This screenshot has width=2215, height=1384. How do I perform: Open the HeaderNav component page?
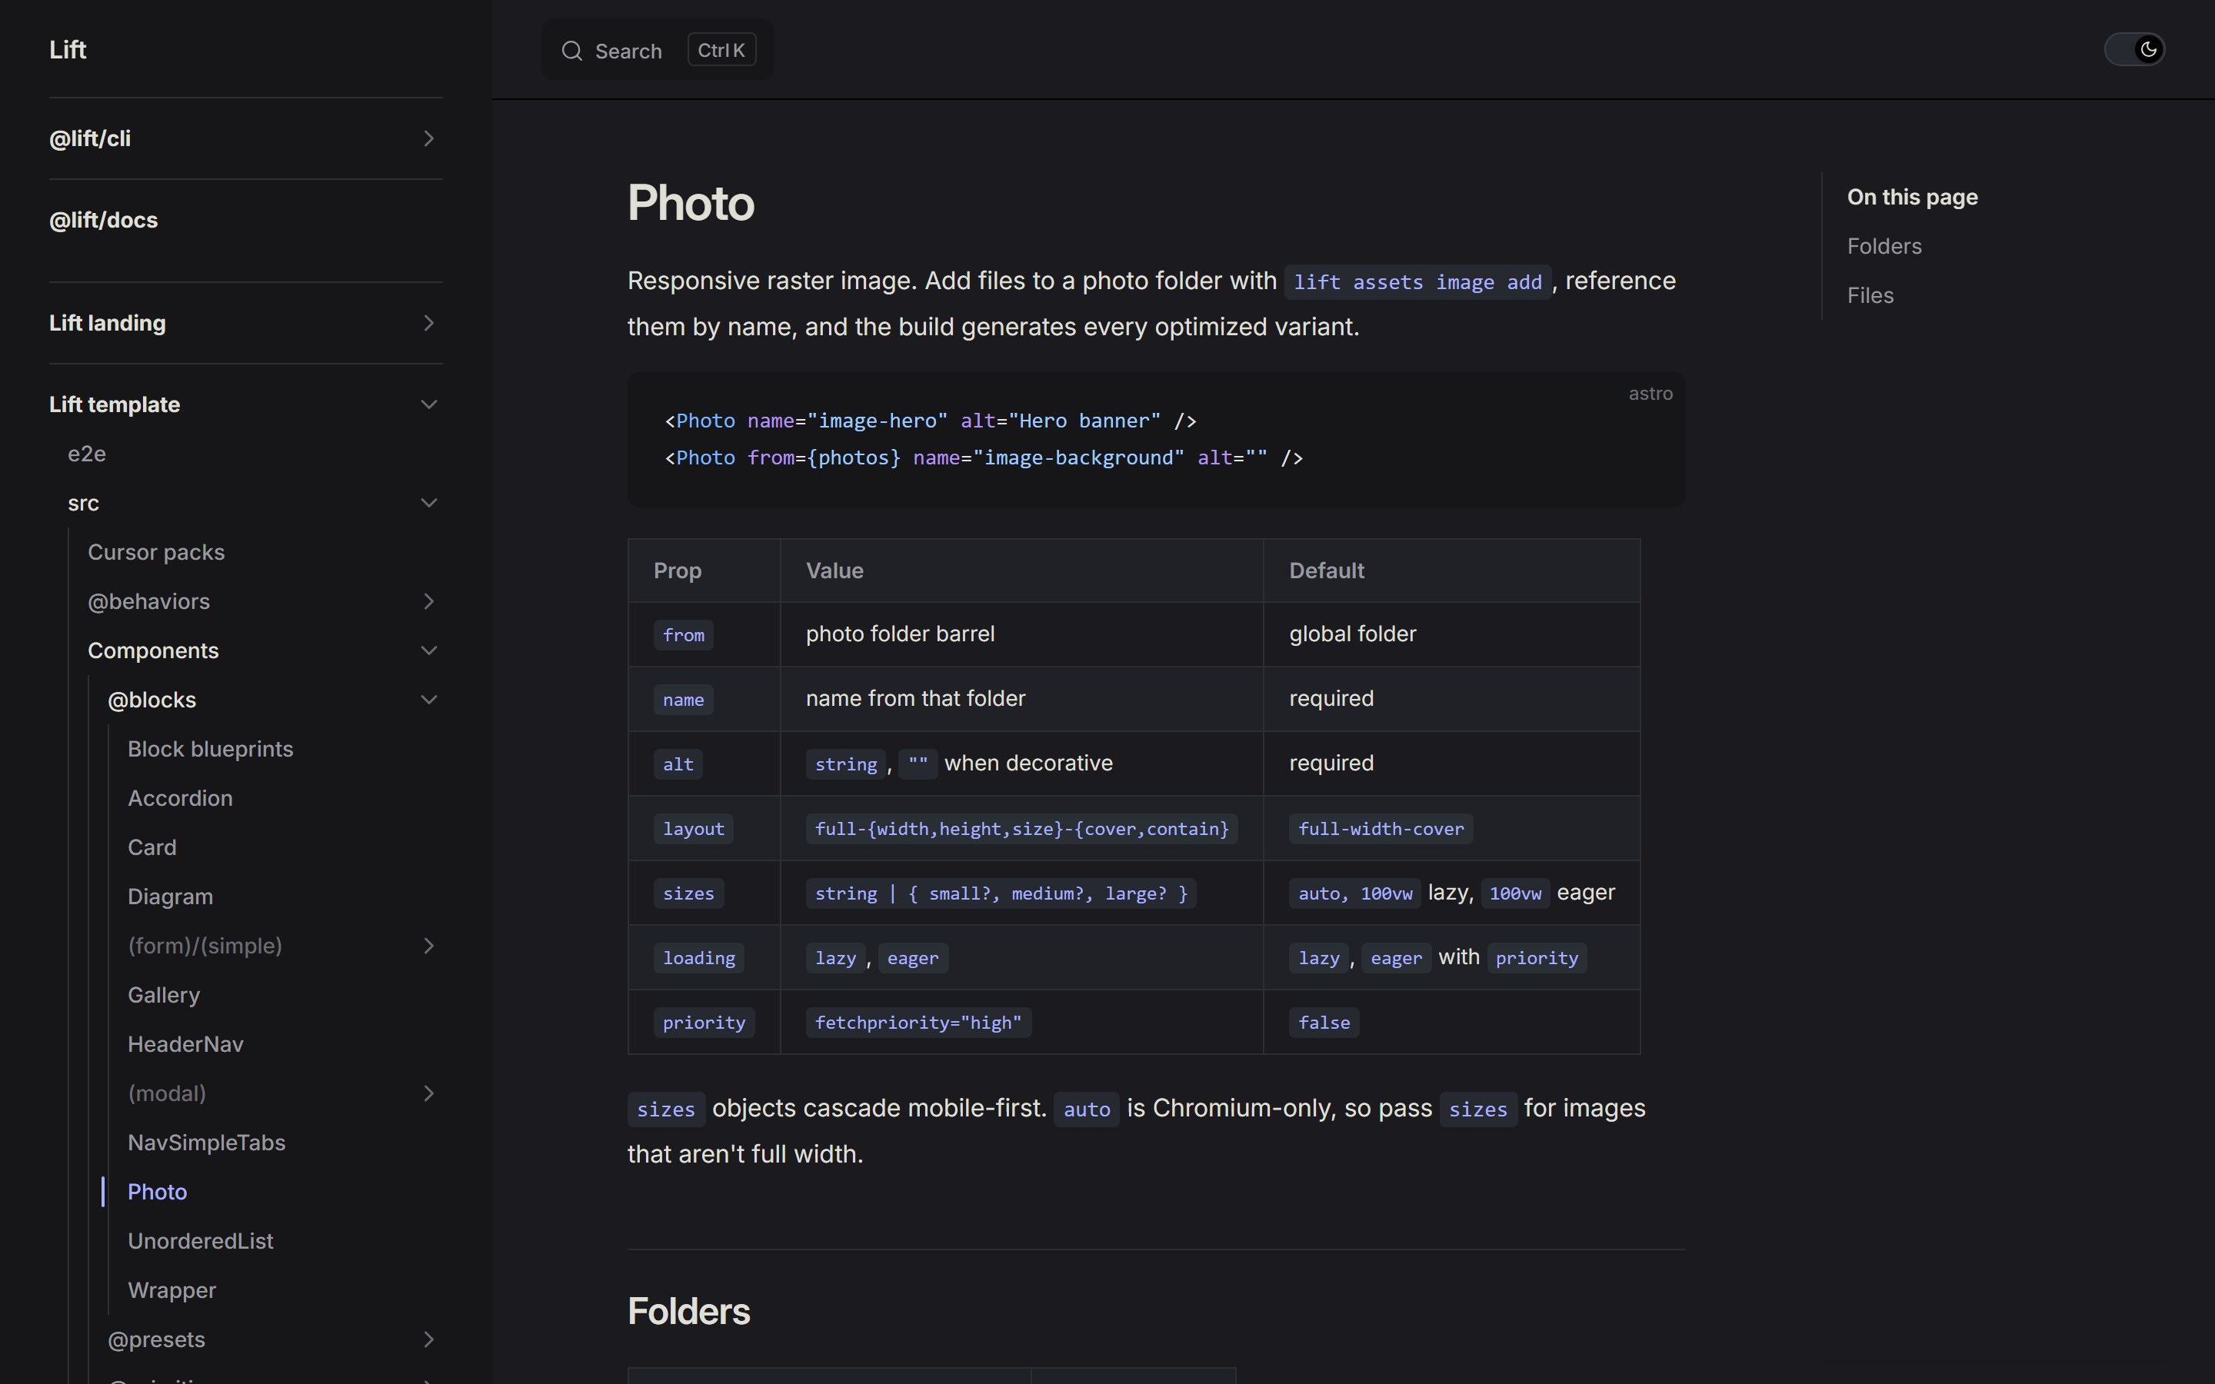[x=186, y=1044]
